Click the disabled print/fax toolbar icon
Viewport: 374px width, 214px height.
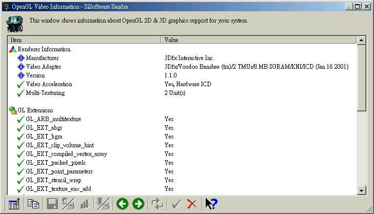pyautogui.click(x=68, y=204)
